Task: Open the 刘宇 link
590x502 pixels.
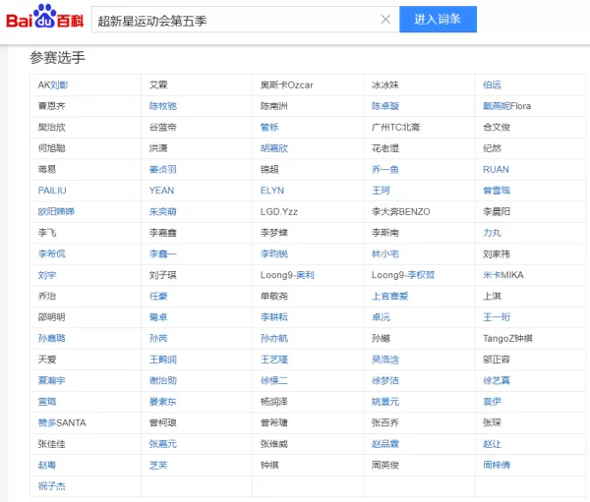Action: 47,275
